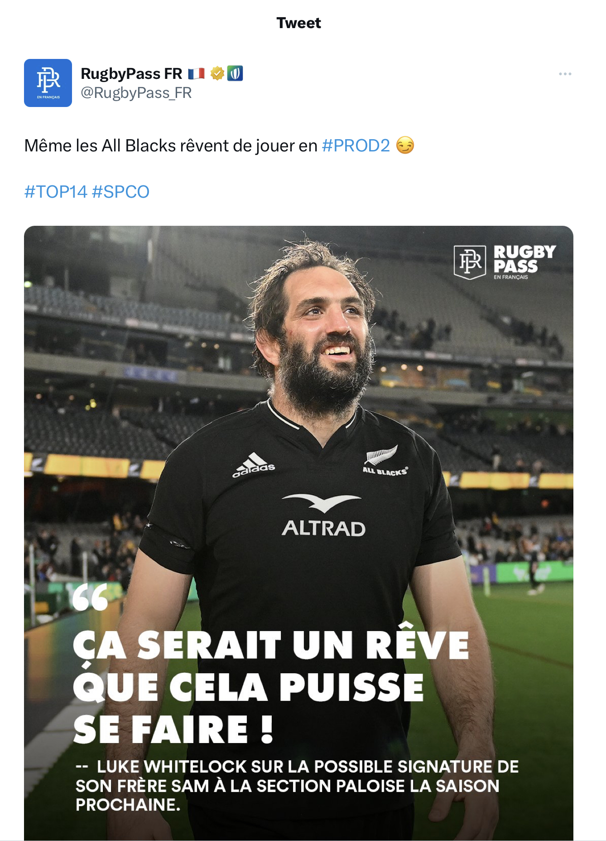The width and height of the screenshot is (606, 841).
Task: Open the #SPCO hashtag
Action: click(120, 192)
